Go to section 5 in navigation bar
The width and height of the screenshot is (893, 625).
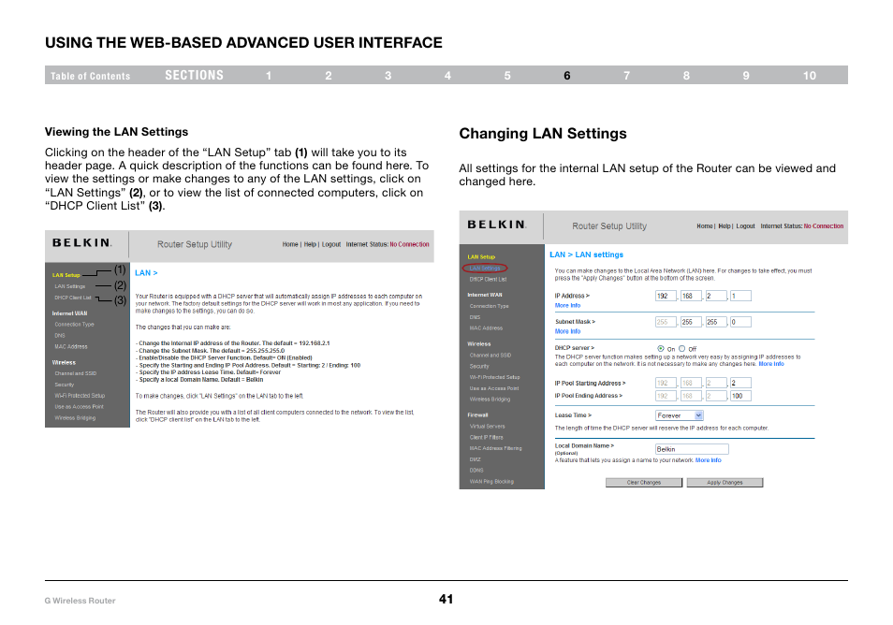tap(507, 76)
